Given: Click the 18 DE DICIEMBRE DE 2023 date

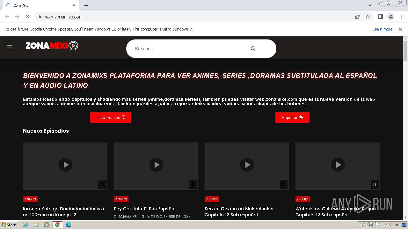Looking at the screenshot, I should (168, 217).
